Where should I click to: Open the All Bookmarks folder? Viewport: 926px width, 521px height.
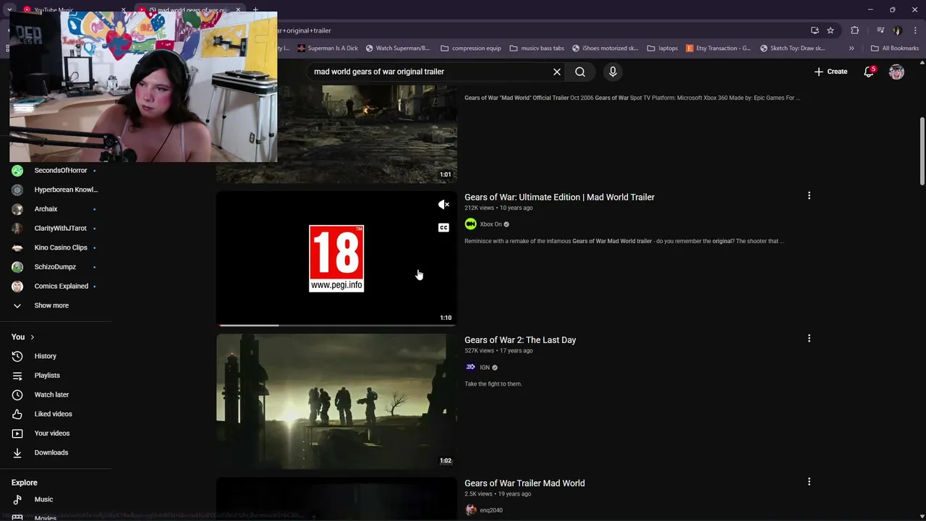click(x=895, y=48)
